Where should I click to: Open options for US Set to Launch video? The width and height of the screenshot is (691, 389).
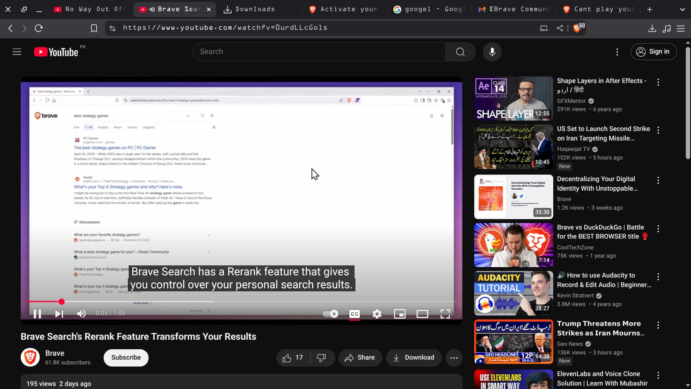[658, 130]
